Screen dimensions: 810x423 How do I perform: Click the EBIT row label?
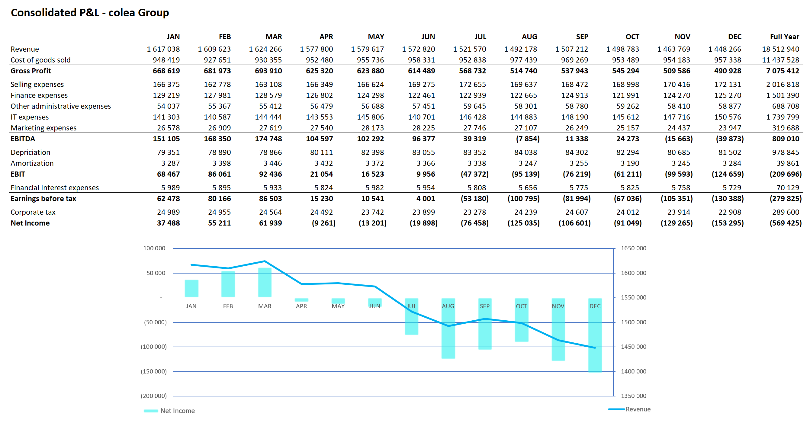(18, 174)
